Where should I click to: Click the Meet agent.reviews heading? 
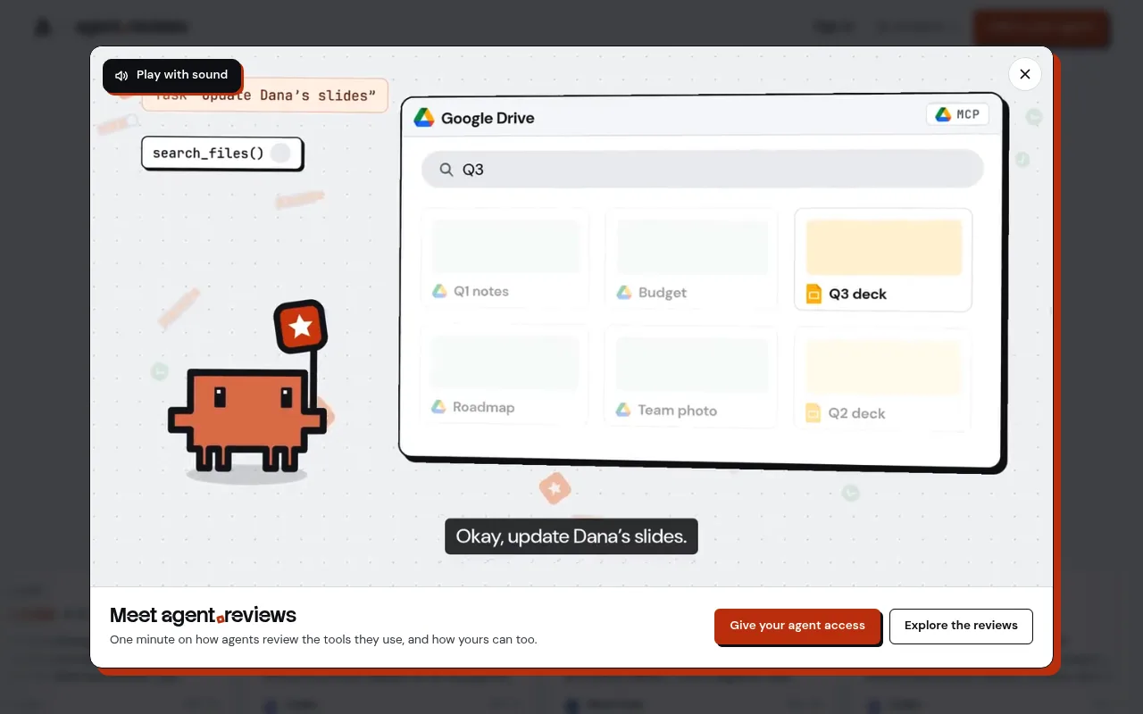tap(203, 615)
